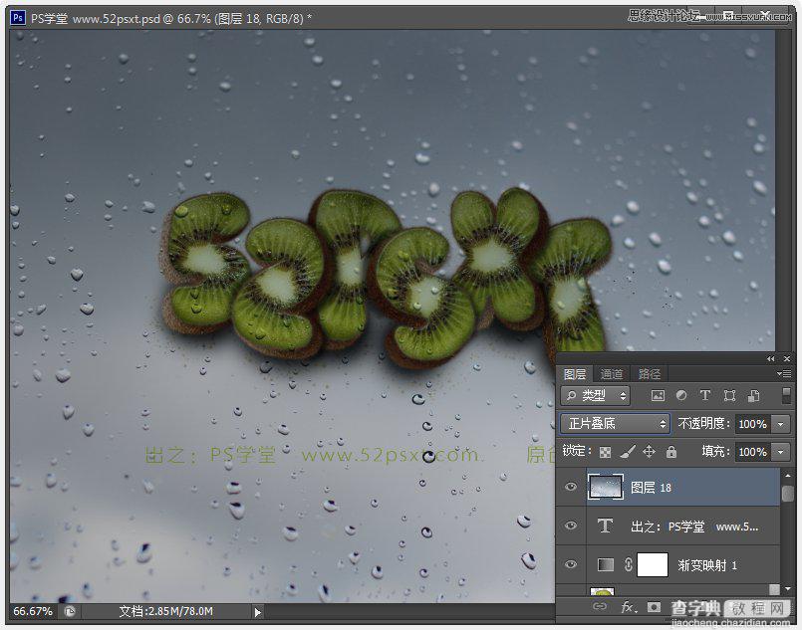The height and width of the screenshot is (630, 802).
Task: Click the link layers icon at panel bottom
Action: pyautogui.click(x=600, y=606)
